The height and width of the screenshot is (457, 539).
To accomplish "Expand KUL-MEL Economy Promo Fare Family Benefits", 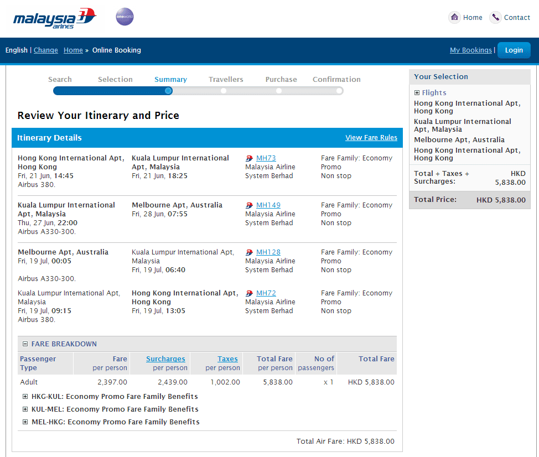I will tap(25, 409).
